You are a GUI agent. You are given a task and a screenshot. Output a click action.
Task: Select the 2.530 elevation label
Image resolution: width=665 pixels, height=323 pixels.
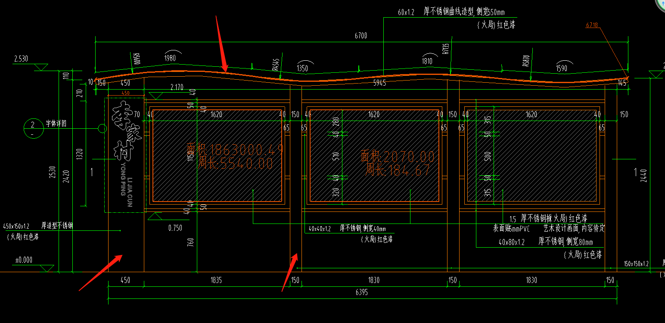[21, 59]
